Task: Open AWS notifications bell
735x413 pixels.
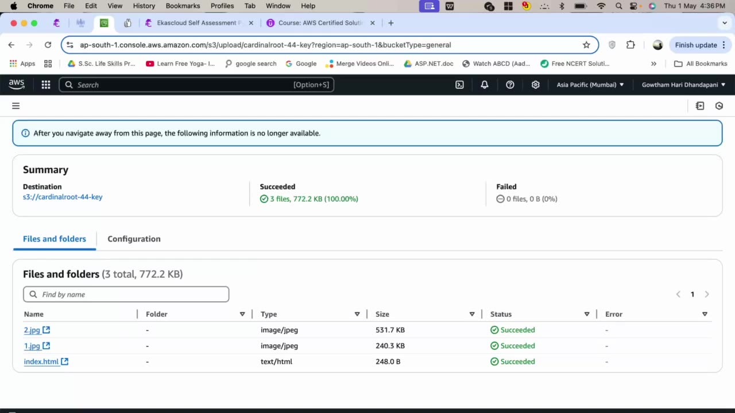Action: 485,84
